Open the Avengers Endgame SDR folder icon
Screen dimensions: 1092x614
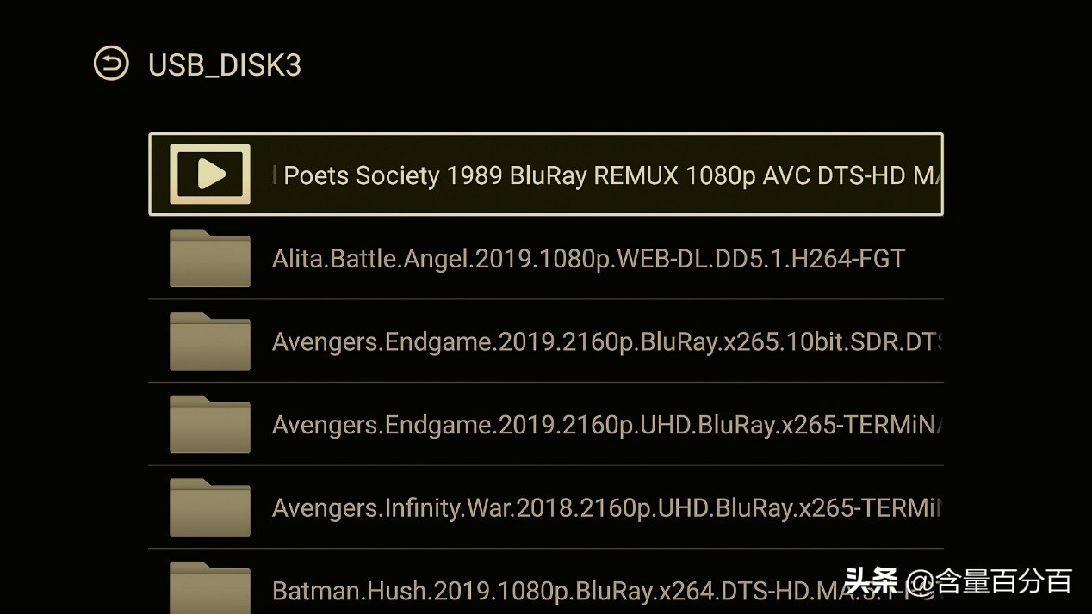point(210,341)
